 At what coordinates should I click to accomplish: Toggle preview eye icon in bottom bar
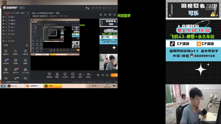[103, 75]
